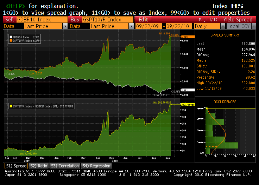
Task: Click the end date 09/22/10 field
Action: click(x=179, y=26)
